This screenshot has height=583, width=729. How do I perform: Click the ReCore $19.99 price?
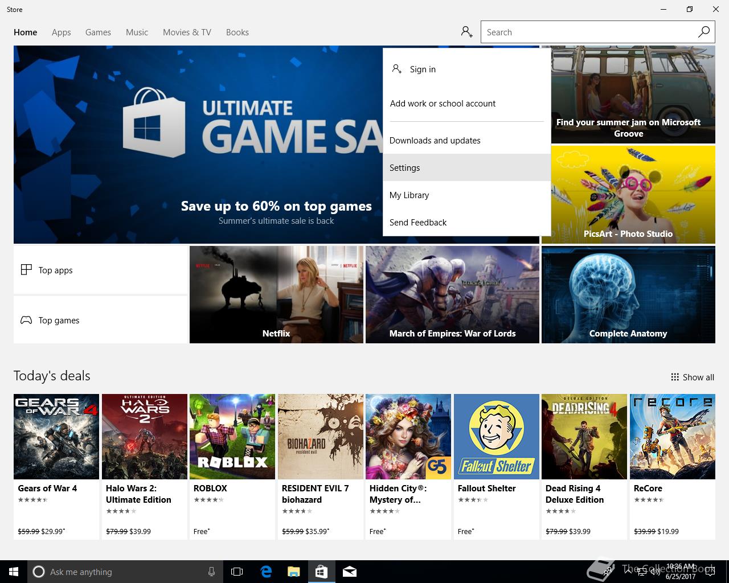[668, 531]
